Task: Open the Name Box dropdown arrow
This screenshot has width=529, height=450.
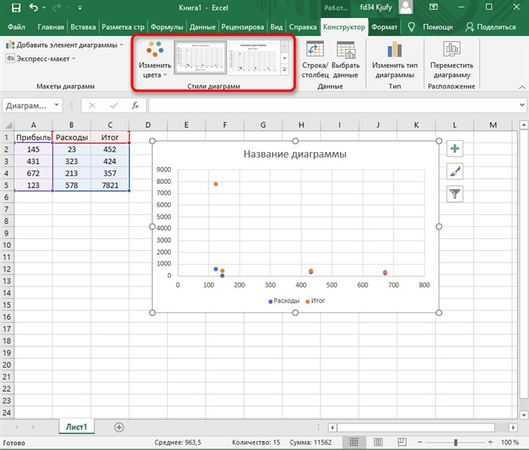Action: pyautogui.click(x=57, y=105)
